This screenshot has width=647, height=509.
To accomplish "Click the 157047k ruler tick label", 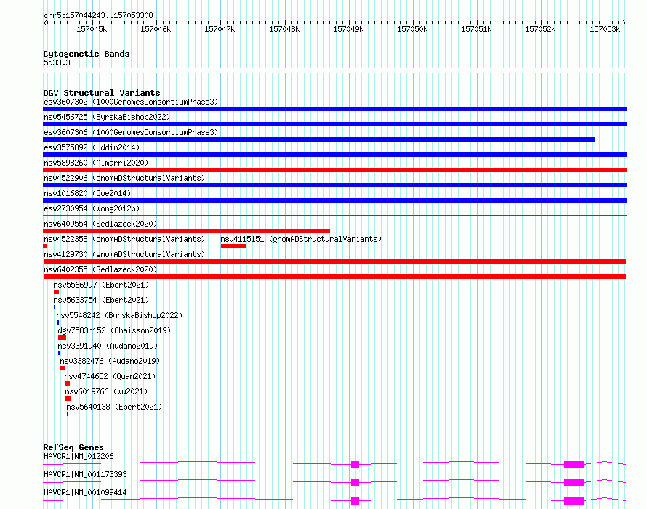I will 220,30.
